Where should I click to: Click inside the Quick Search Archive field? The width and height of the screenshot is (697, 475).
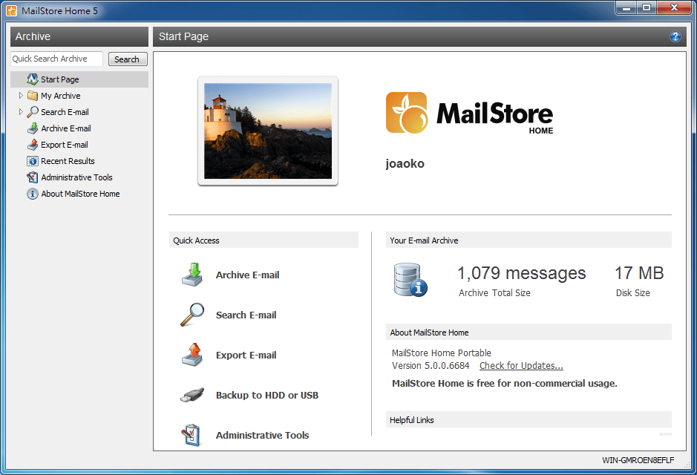pyautogui.click(x=56, y=59)
